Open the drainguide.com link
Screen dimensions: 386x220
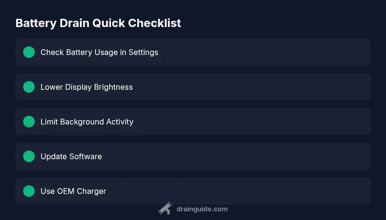202,209
